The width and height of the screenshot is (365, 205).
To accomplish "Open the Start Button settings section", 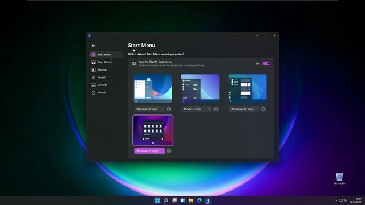I will point(106,62).
